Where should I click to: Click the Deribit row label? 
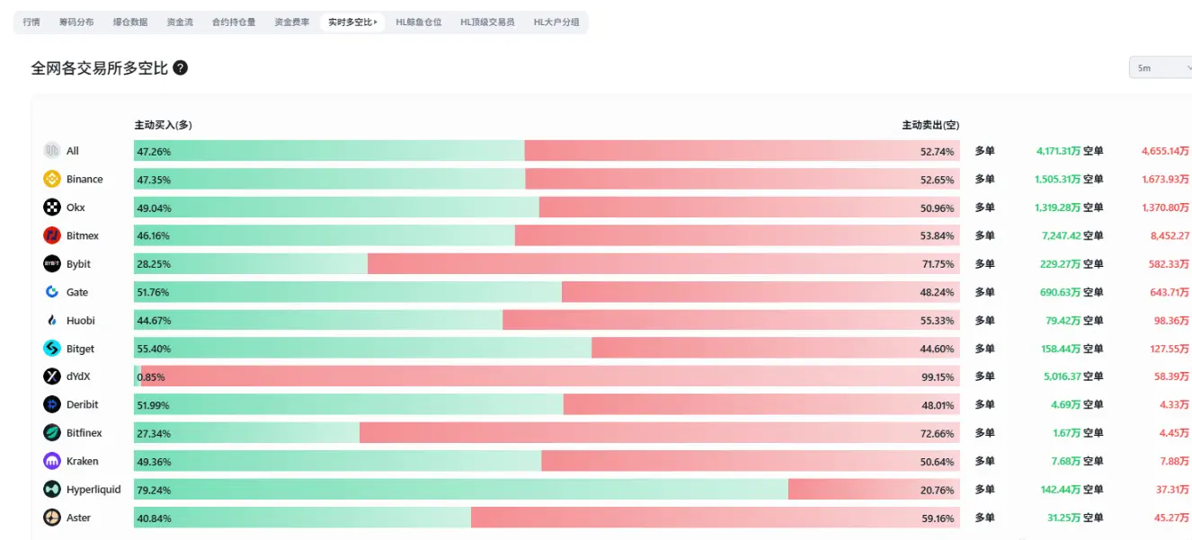point(83,405)
